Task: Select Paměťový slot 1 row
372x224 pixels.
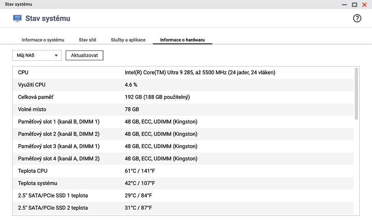Action: tap(183, 122)
